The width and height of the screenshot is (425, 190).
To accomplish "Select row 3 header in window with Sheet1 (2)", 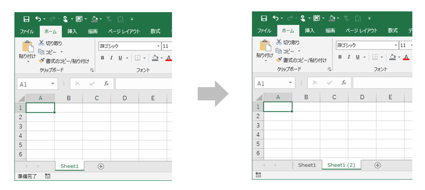I will [x=258, y=125].
